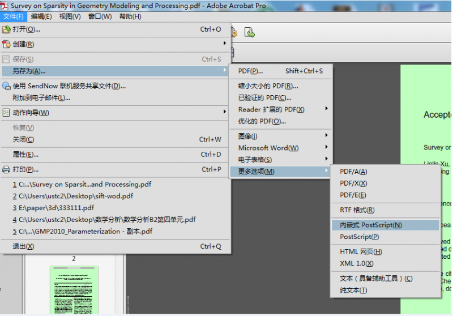Open recent file Survey on Sparsit...and Processing.pdf

[116, 184]
